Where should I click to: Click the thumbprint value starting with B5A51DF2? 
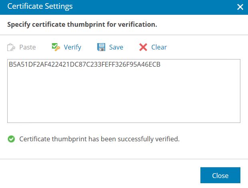(84, 64)
